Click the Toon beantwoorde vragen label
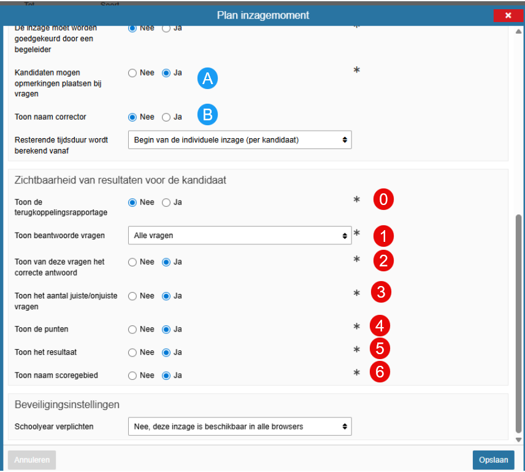Image resolution: width=525 pixels, height=472 pixels. (x=59, y=236)
